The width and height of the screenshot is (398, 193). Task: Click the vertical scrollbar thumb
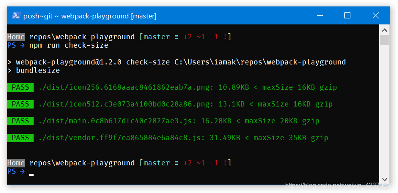coord(384,40)
